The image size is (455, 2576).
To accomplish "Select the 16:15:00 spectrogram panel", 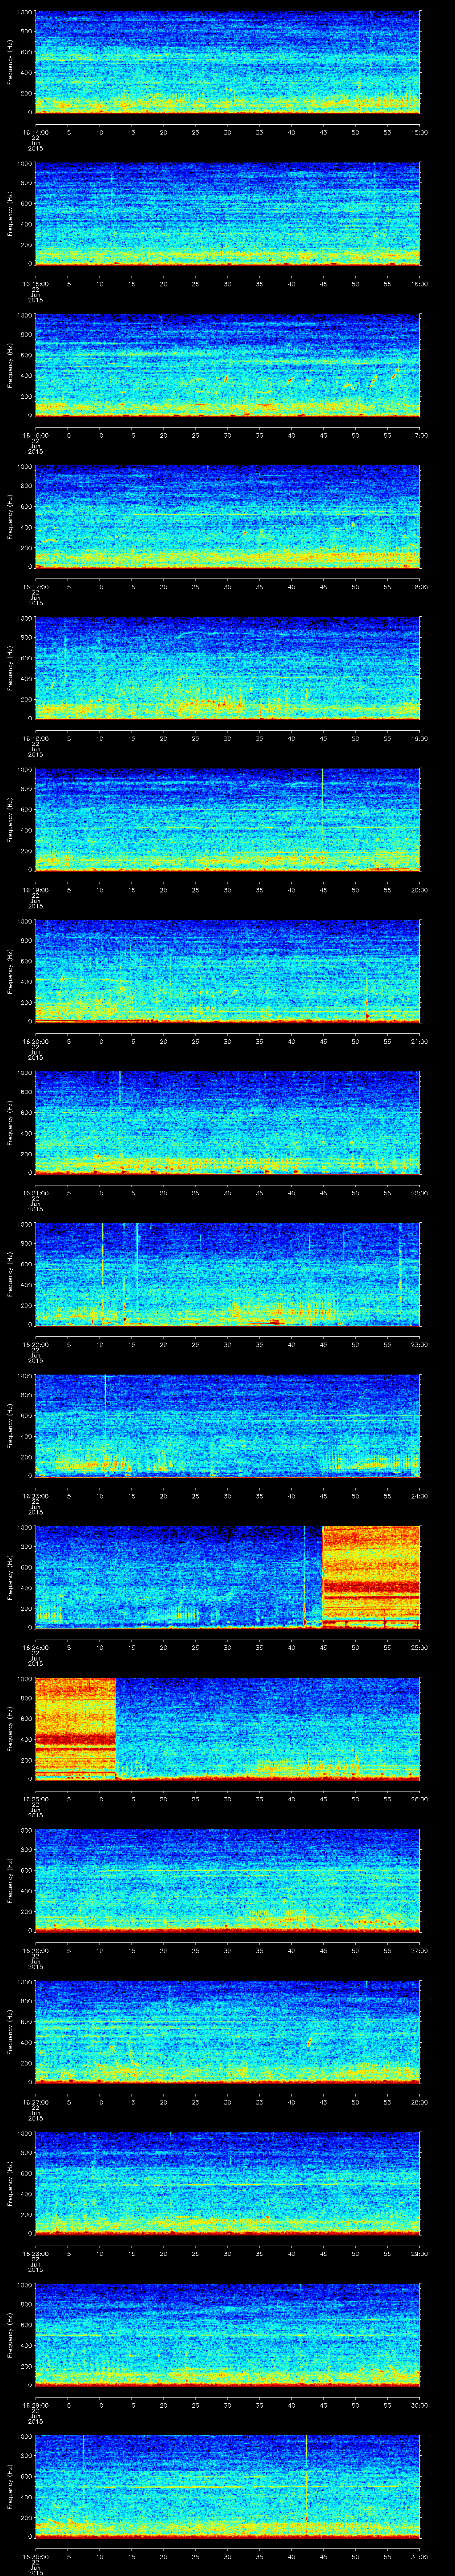I will 227,214.
